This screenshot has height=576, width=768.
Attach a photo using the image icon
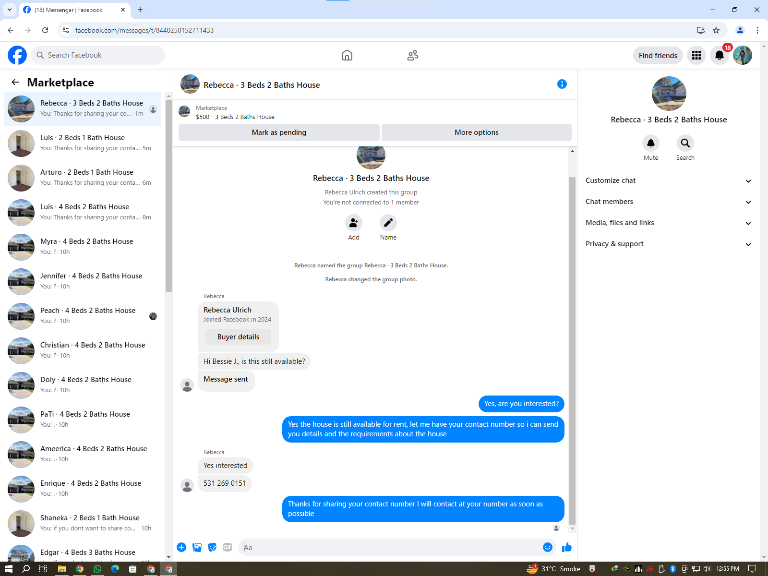click(x=197, y=547)
